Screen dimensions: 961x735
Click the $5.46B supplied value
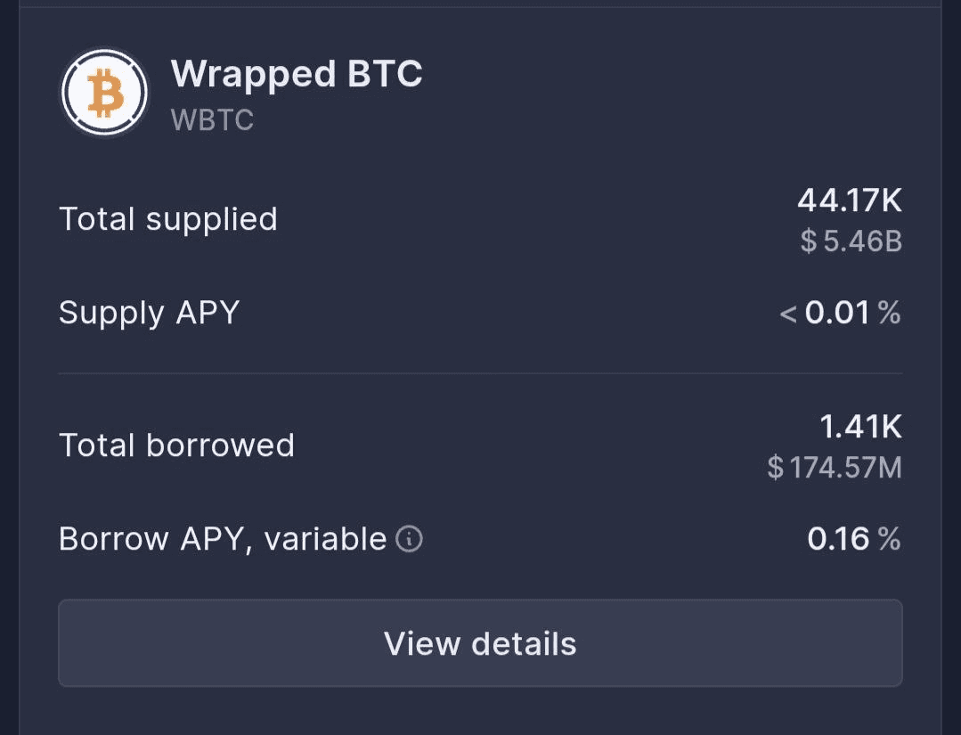pos(851,241)
